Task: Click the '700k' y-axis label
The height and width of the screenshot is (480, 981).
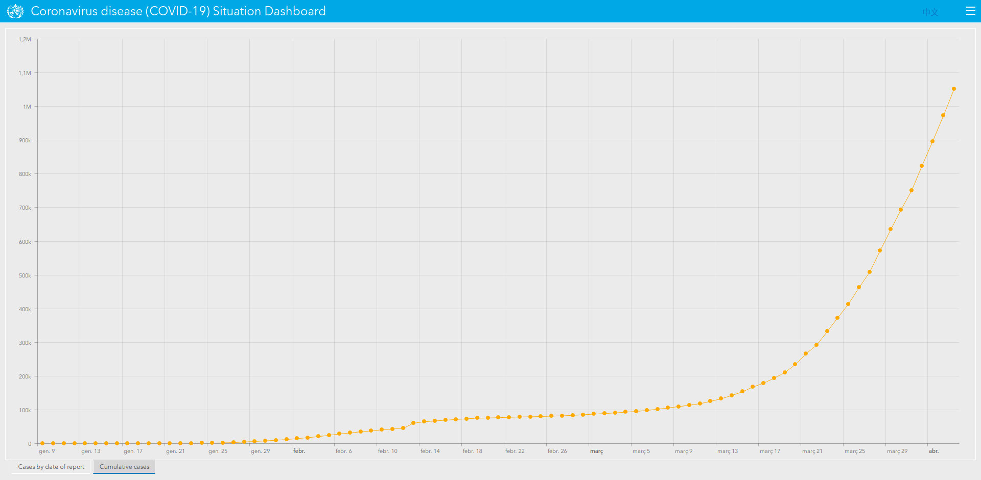Action: pyautogui.click(x=25, y=208)
